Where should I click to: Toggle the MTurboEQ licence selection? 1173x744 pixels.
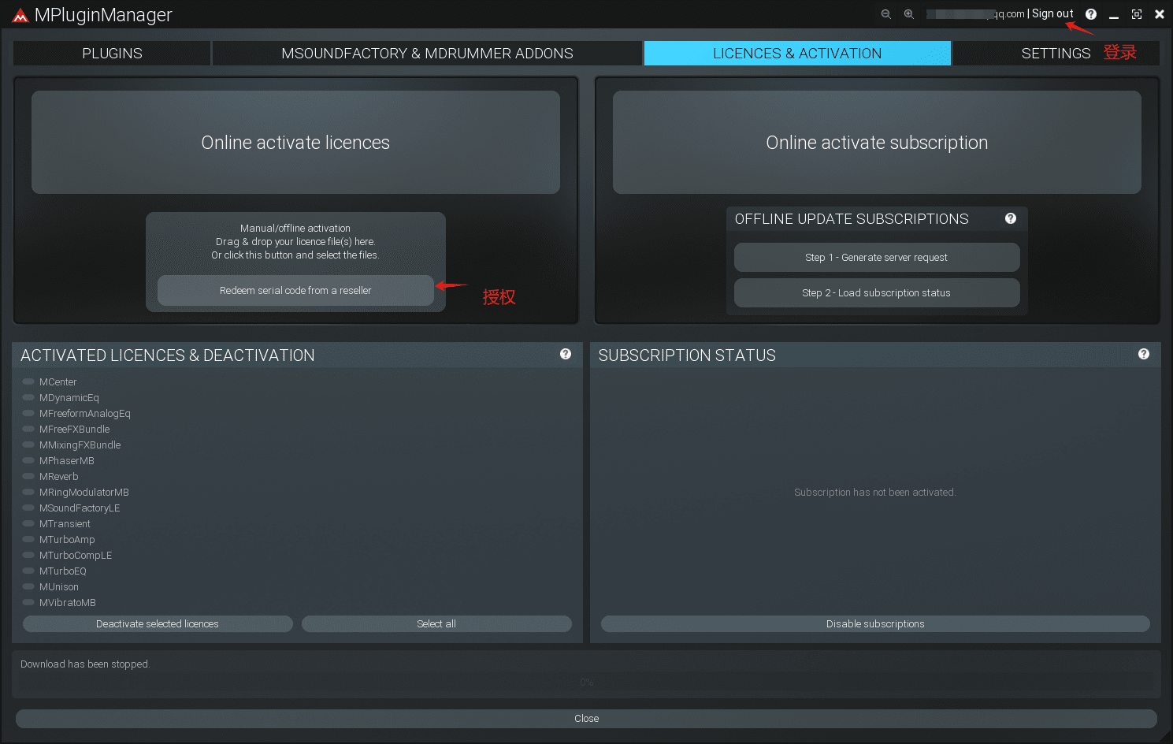coord(28,571)
